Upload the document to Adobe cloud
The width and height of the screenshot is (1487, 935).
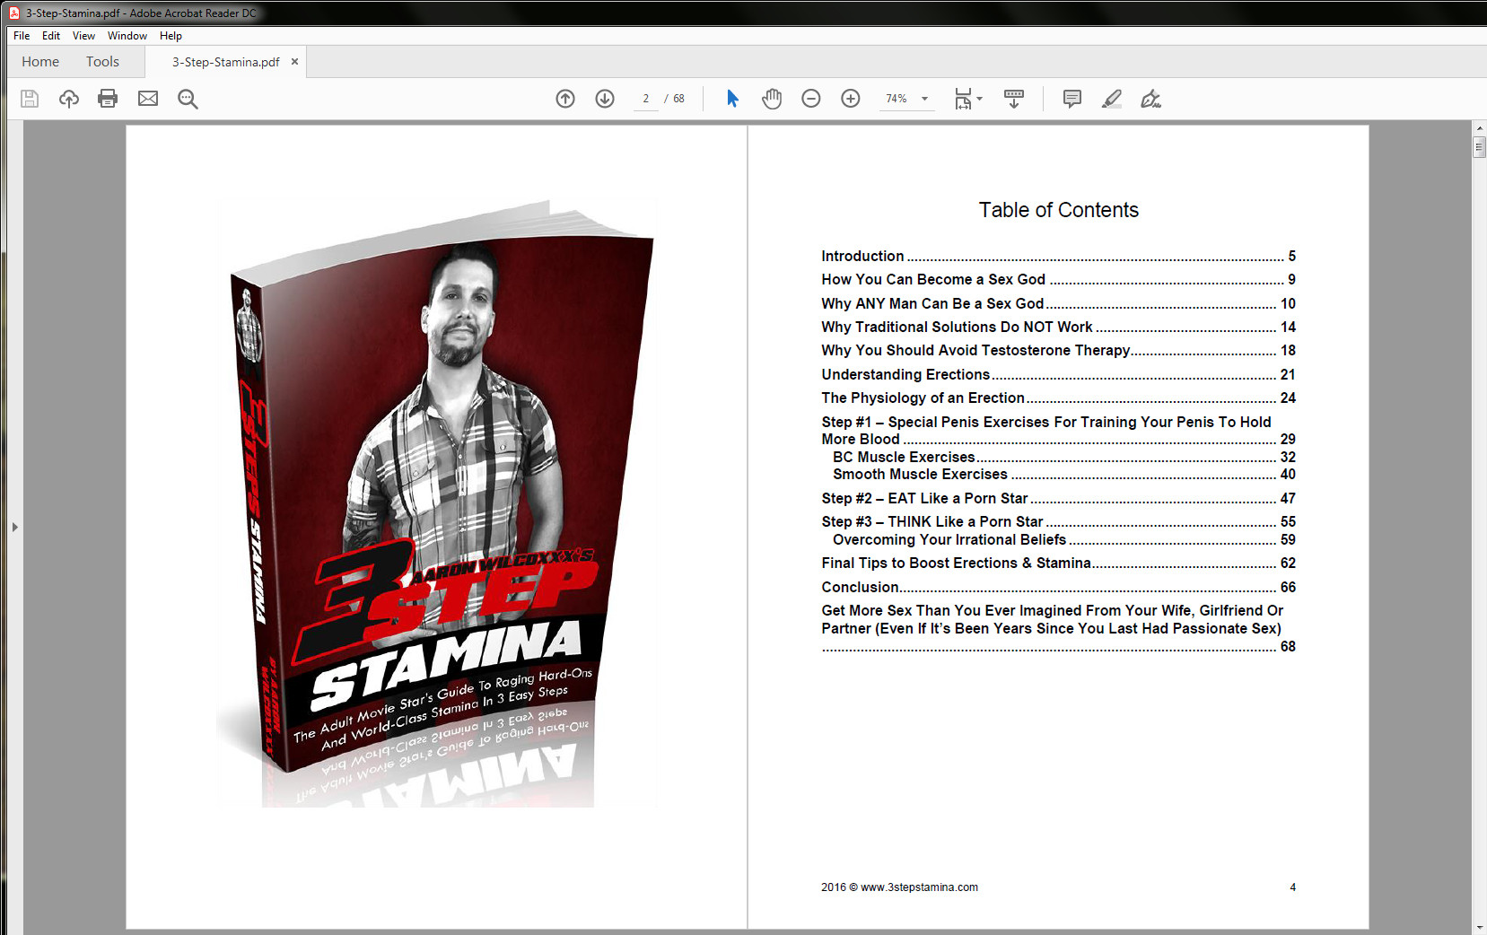pyautogui.click(x=68, y=99)
